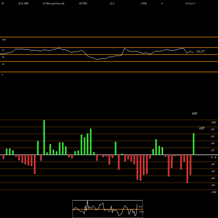Click the '61' value in mini chart

click(140, 207)
